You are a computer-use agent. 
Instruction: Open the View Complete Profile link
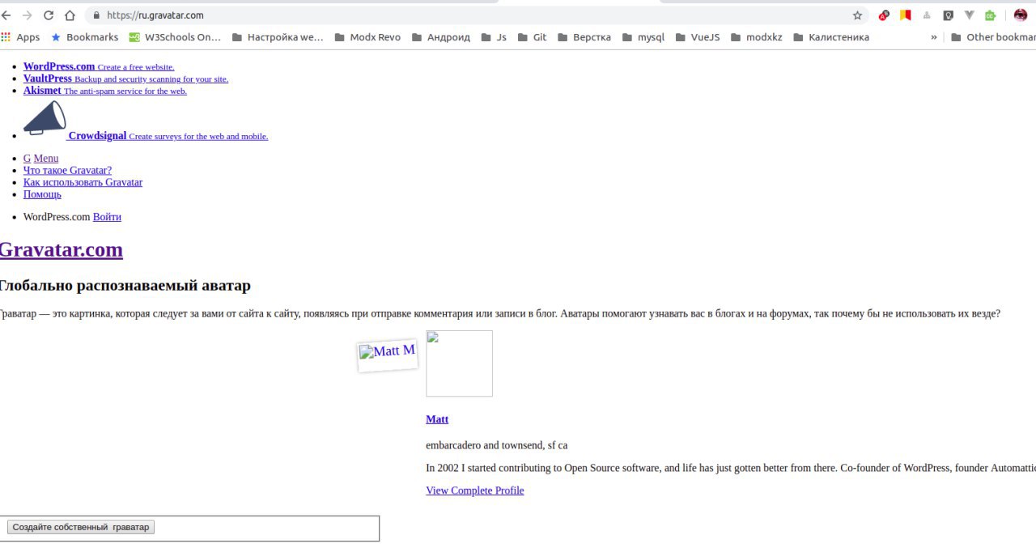point(475,491)
